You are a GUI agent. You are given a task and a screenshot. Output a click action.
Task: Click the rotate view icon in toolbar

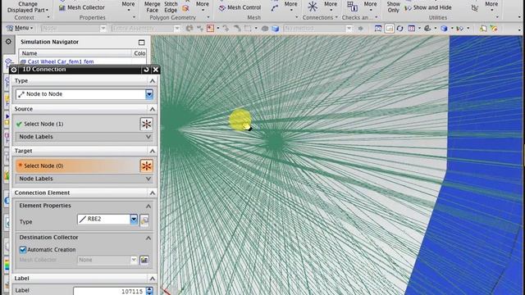coord(399,29)
